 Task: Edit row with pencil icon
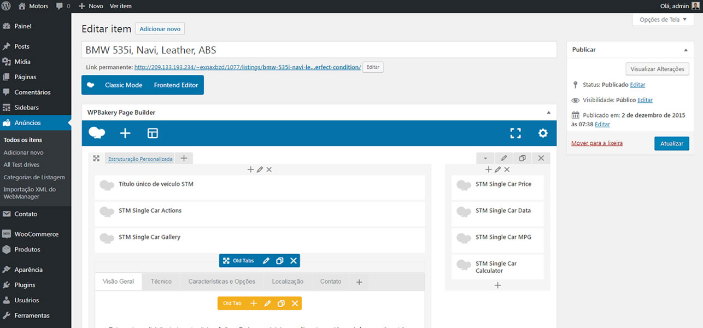pos(504,159)
